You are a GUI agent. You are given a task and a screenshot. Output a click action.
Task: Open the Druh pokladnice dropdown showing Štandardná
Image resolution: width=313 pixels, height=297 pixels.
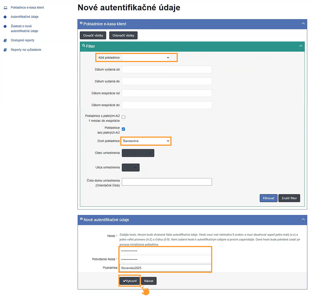click(146, 141)
